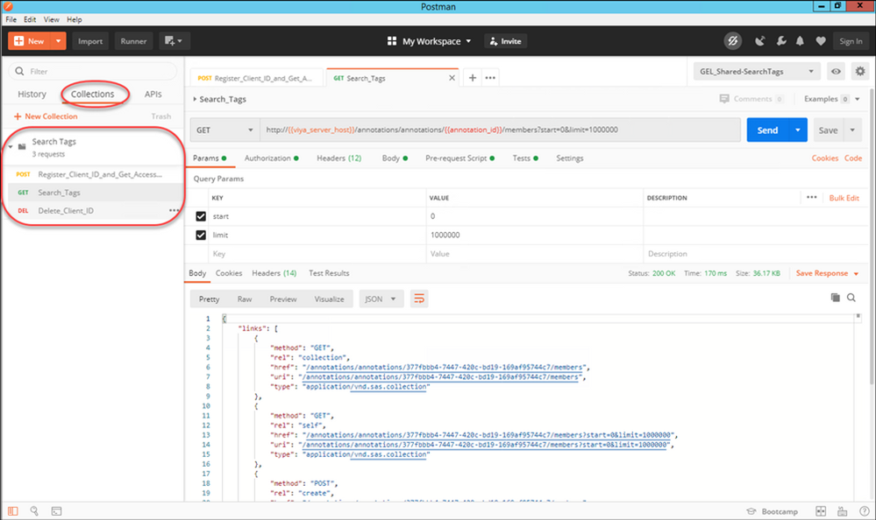Toggle line wrap icon in response toolbar
The width and height of the screenshot is (876, 520).
point(419,299)
